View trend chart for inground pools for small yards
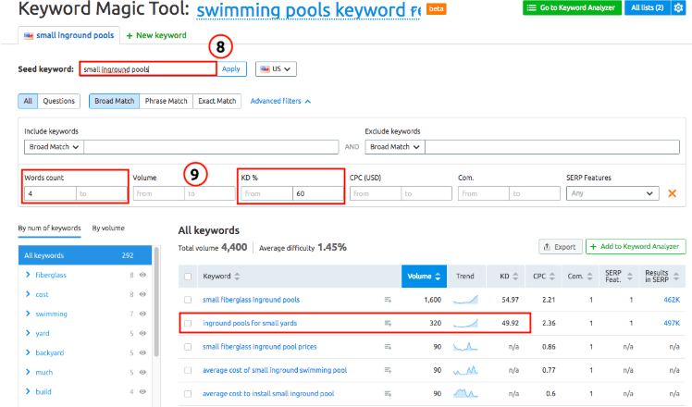The image size is (692, 407). [x=465, y=323]
